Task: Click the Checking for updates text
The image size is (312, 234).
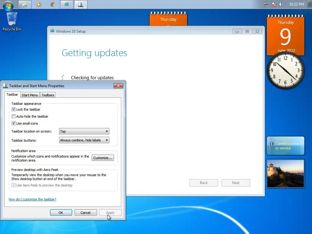Action: coord(92,78)
